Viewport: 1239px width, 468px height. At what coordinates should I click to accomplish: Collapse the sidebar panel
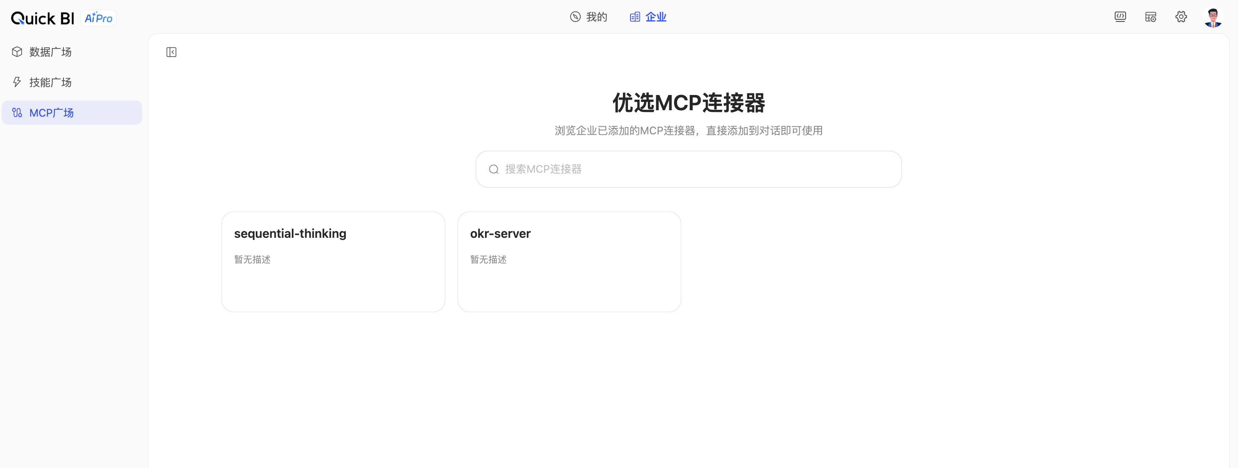coord(171,52)
